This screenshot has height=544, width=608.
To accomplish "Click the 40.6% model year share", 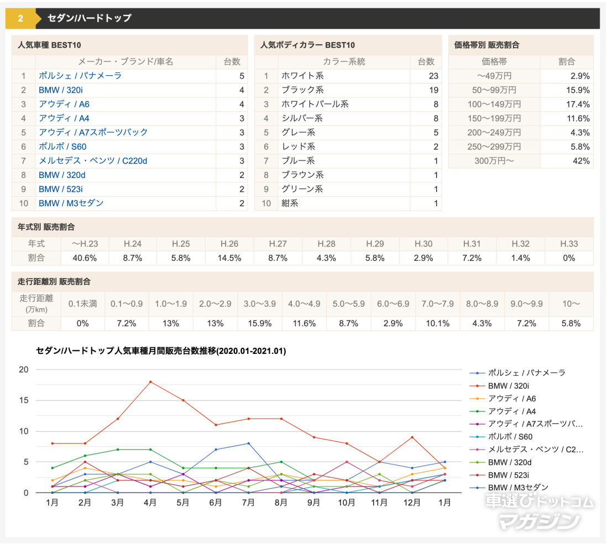I will tap(85, 258).
